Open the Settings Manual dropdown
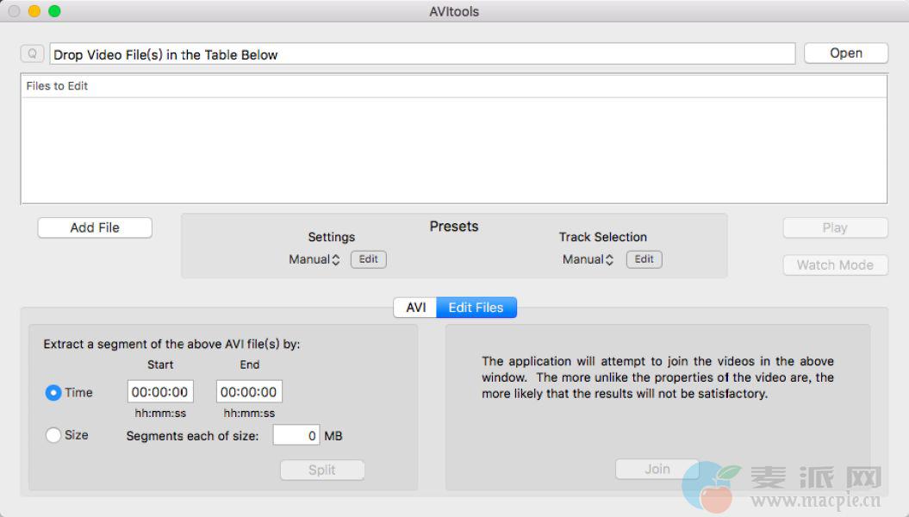The height and width of the screenshot is (517, 909). [314, 259]
